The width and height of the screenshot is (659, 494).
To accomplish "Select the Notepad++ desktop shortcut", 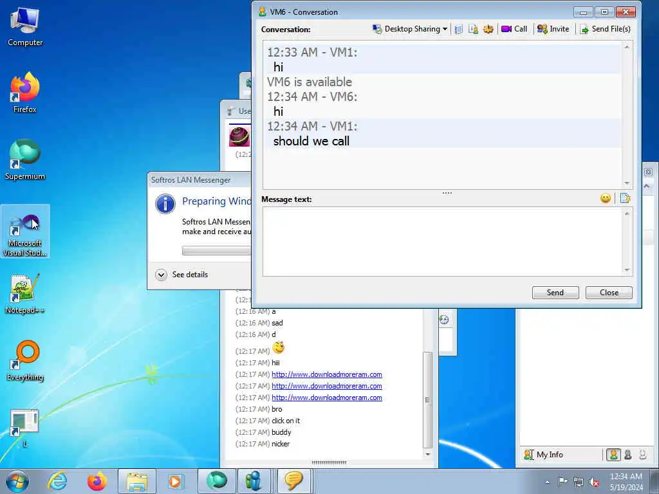I will pyautogui.click(x=25, y=293).
